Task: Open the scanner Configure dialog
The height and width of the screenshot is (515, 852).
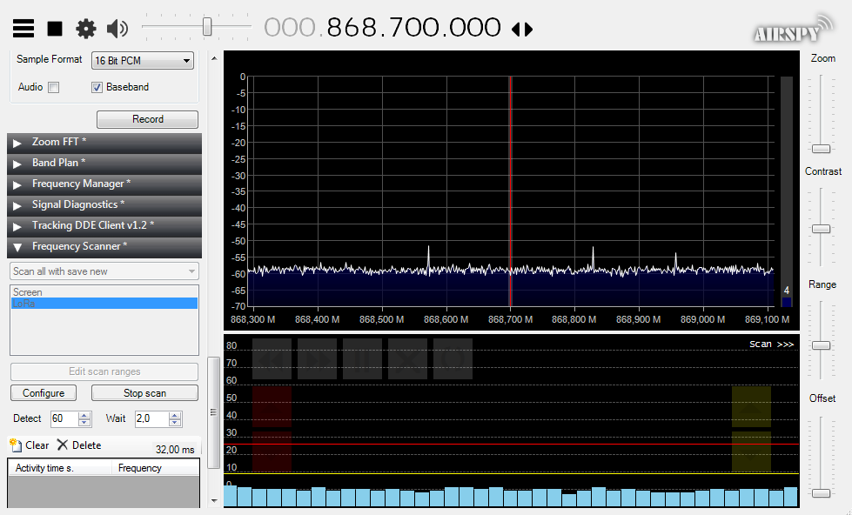Action: [44, 392]
